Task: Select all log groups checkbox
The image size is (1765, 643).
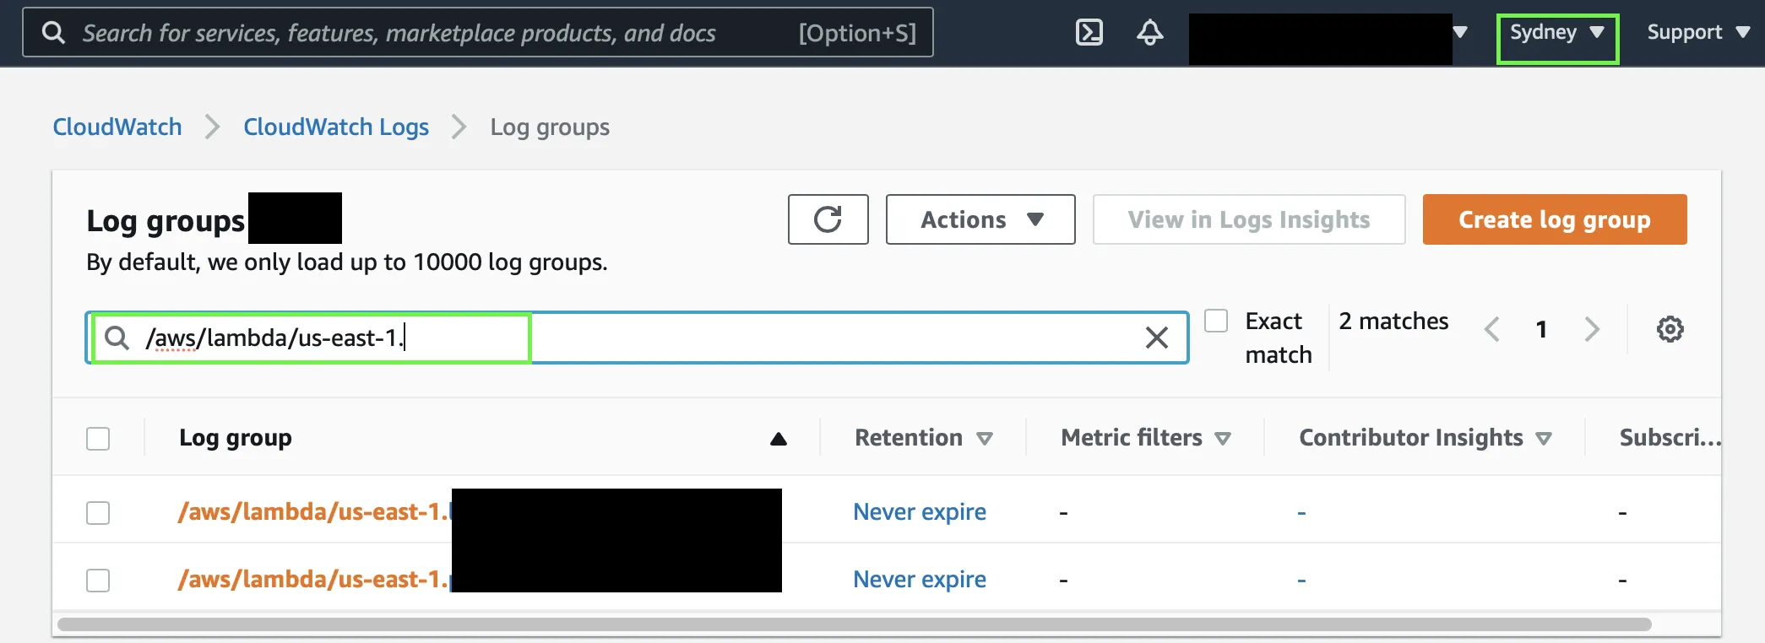Action: point(98,439)
